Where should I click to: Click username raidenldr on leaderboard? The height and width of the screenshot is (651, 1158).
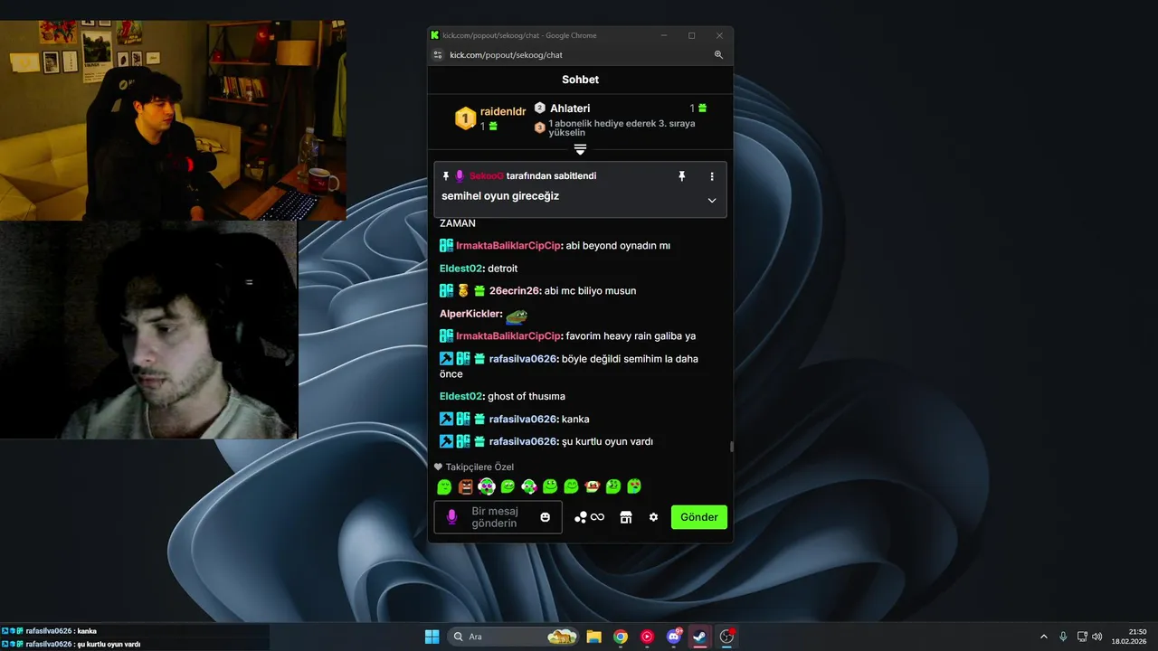point(503,112)
